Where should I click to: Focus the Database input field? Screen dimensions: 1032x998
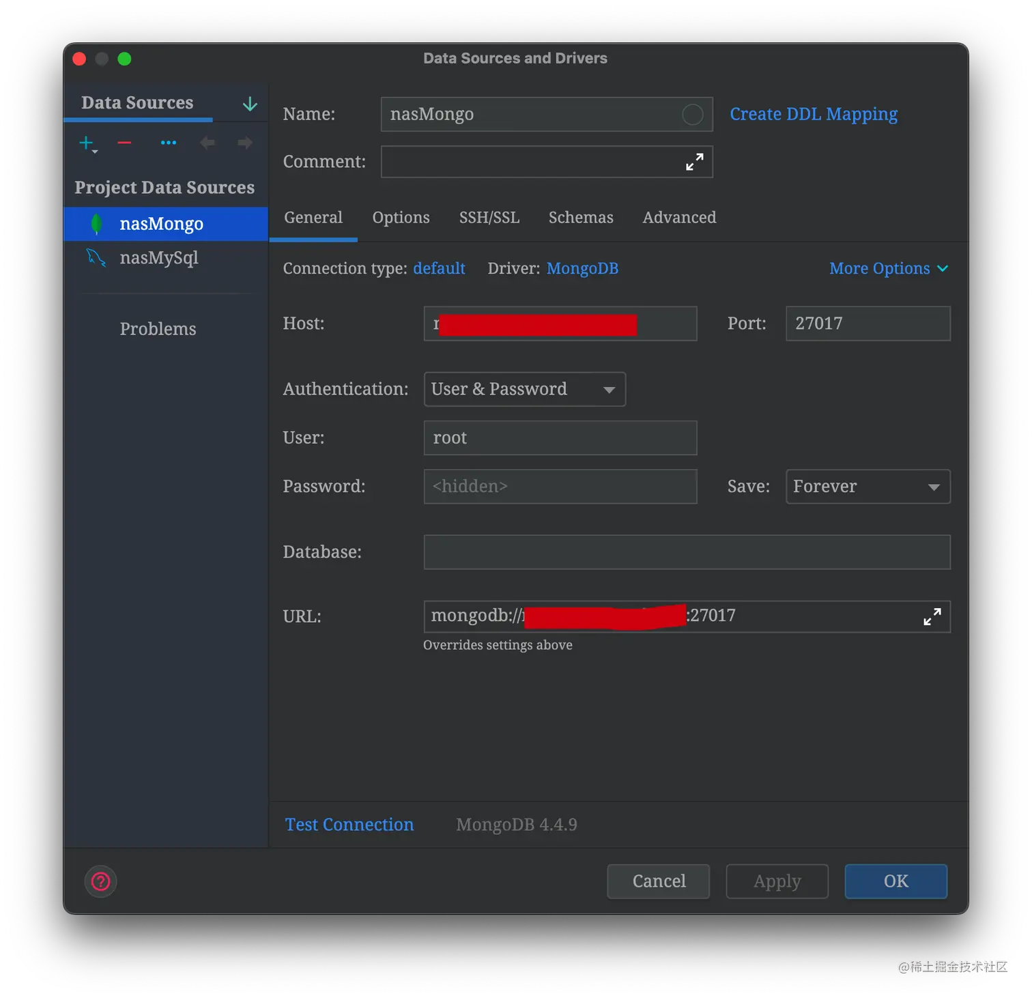pyautogui.click(x=687, y=552)
